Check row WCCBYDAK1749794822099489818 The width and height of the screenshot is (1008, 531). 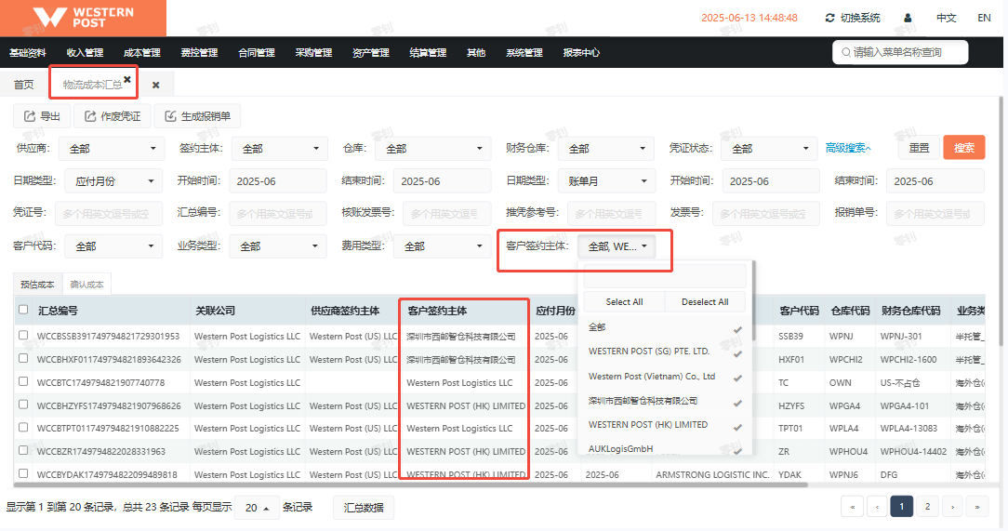24,473
